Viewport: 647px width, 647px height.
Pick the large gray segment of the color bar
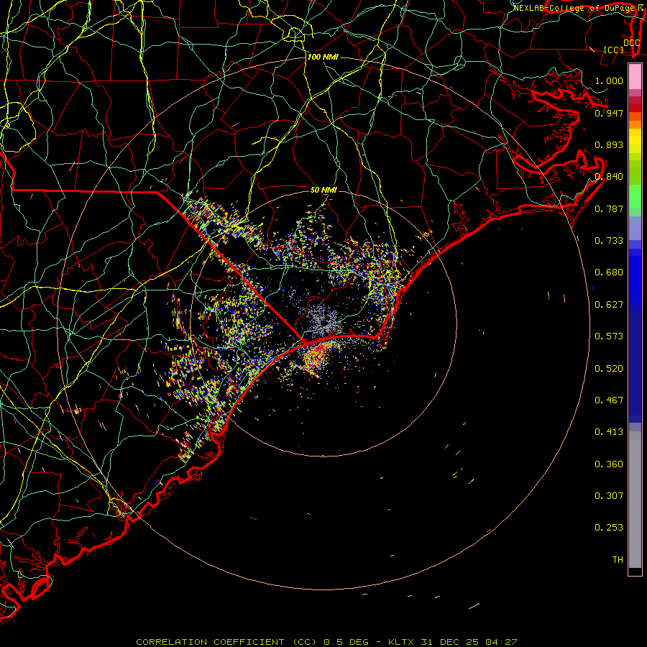(635, 503)
